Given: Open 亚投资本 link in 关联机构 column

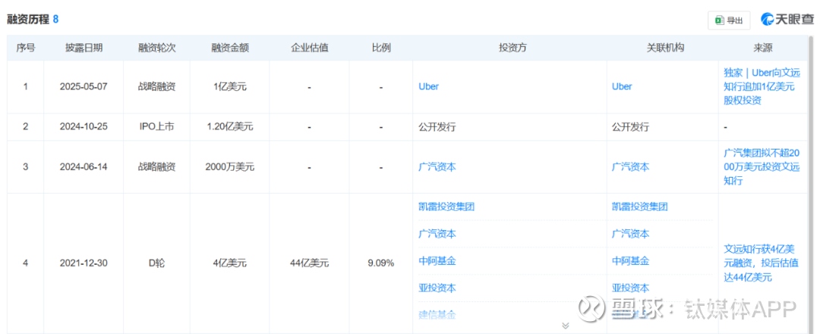Looking at the screenshot, I should (631, 288).
